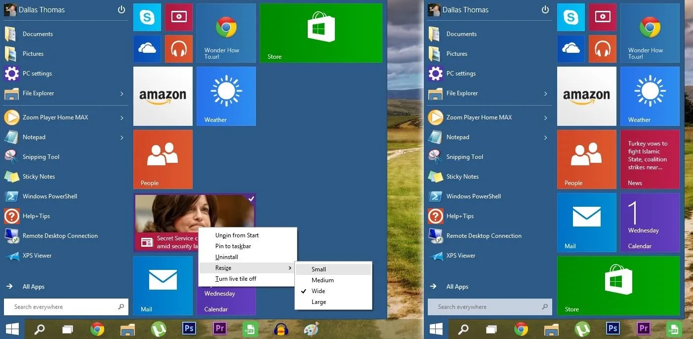Viewport: 693px width, 339px height.
Task: Open Skype tile in right Start menu
Action: coord(571,17)
